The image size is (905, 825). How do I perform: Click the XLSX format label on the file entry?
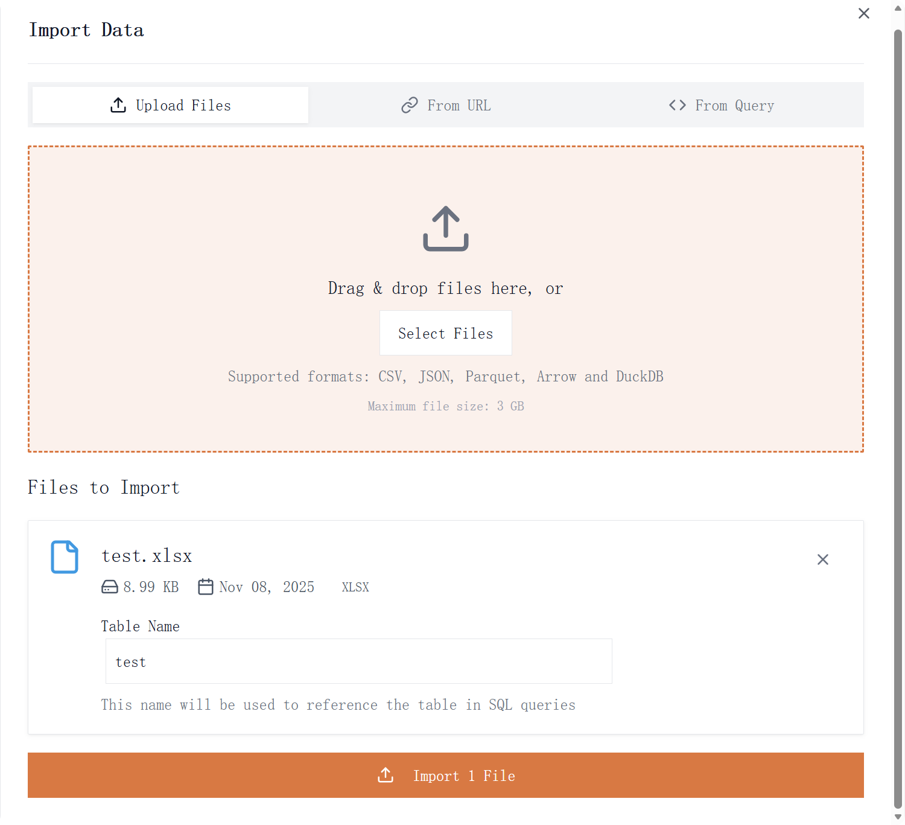point(355,586)
